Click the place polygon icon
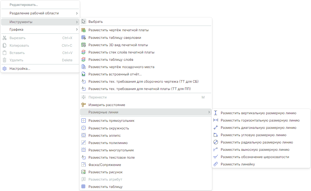Image resolution: width=311 pixels, height=191 pixels. point(83,150)
